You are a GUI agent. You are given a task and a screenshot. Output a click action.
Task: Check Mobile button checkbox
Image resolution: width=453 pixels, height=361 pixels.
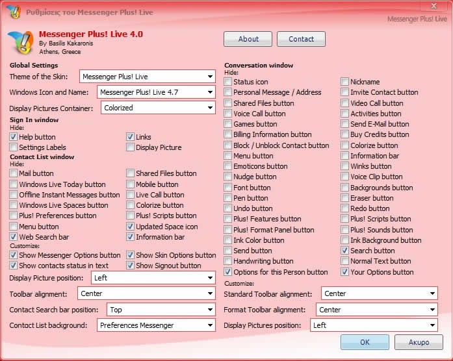130,184
